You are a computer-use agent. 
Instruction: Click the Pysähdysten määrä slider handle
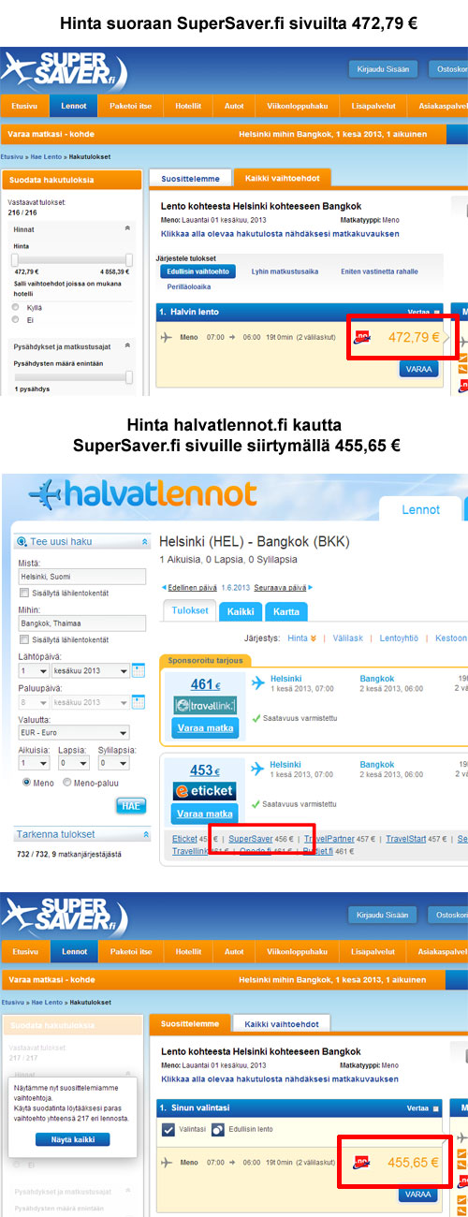coord(129,376)
